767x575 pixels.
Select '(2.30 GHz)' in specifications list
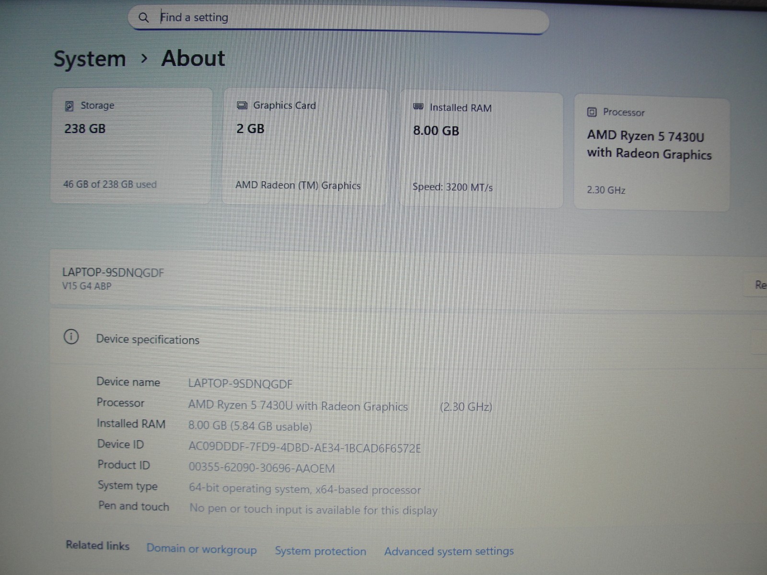pos(466,407)
